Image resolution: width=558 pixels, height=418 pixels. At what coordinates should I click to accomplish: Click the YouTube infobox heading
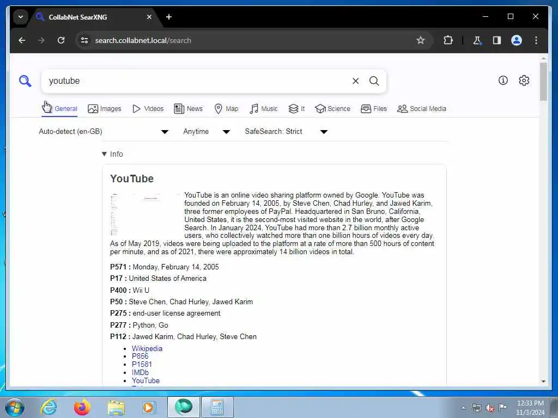click(x=132, y=179)
